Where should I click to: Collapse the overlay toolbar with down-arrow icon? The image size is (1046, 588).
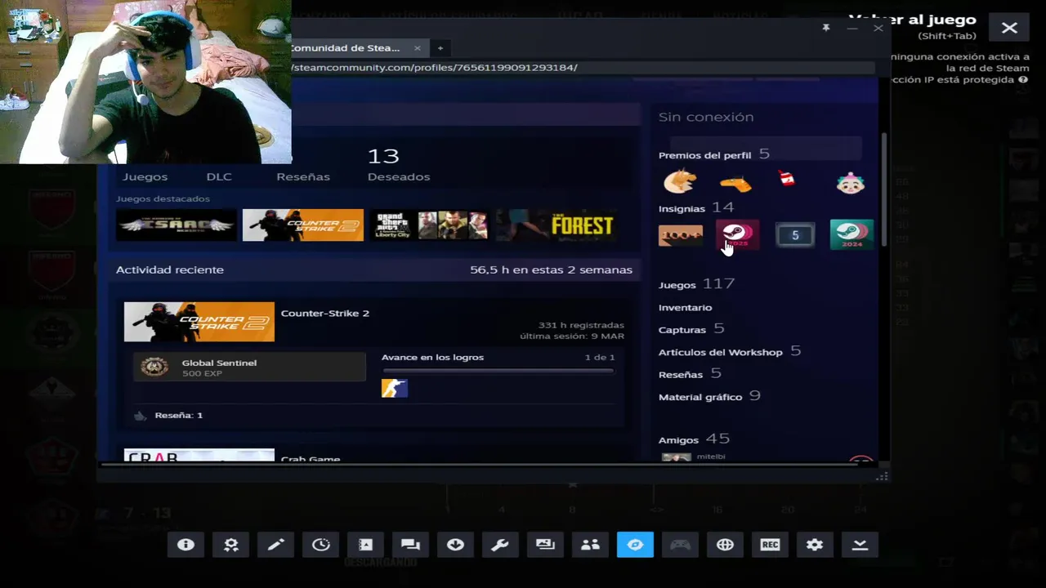(860, 545)
